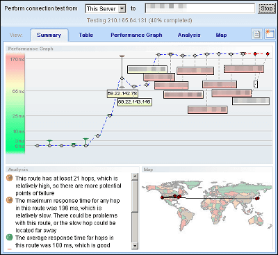Click the second-to-last red hop node
Screen dimensions: 278x255
(255, 54)
